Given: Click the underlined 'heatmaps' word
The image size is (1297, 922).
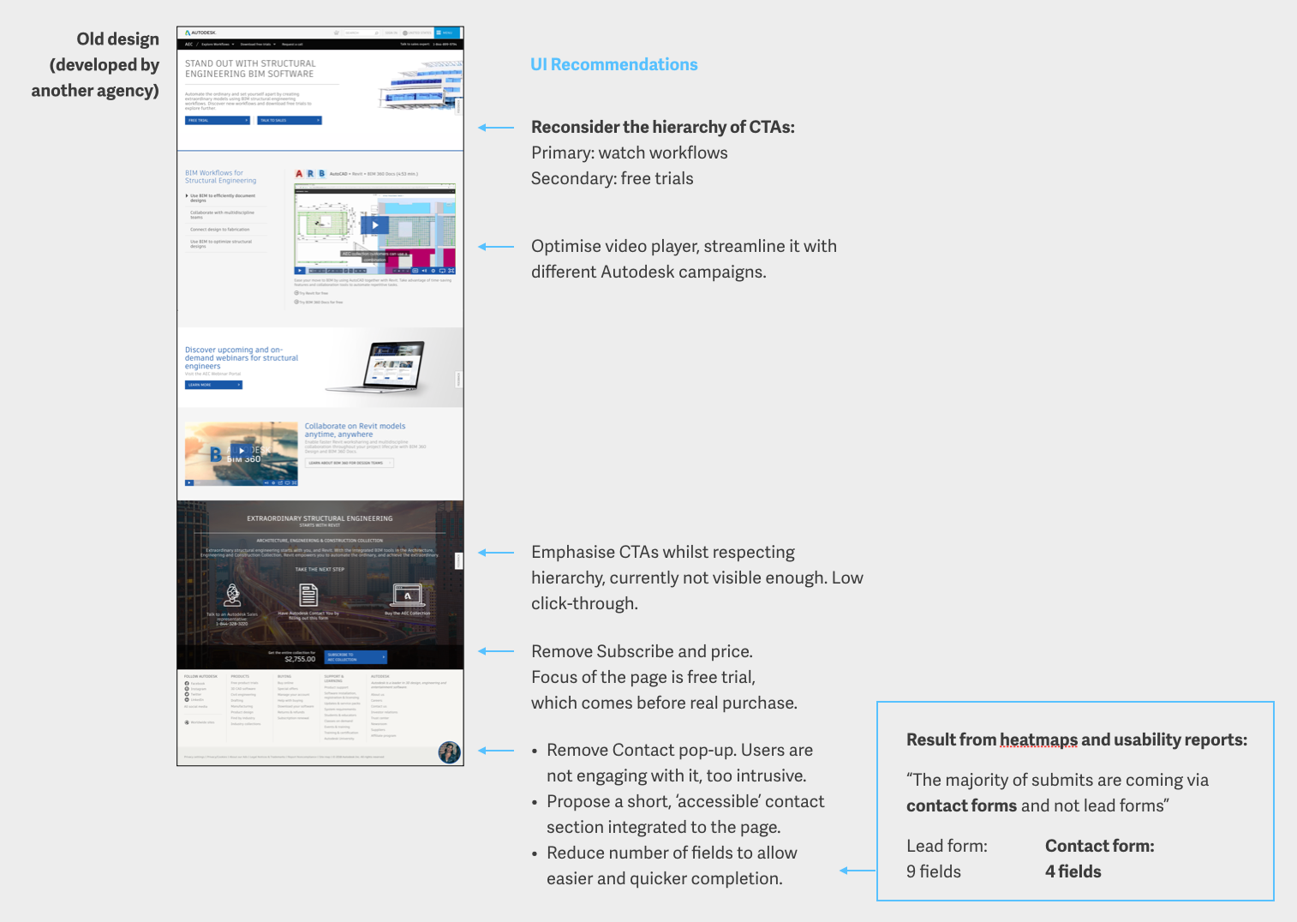Looking at the screenshot, I should (x=1038, y=739).
